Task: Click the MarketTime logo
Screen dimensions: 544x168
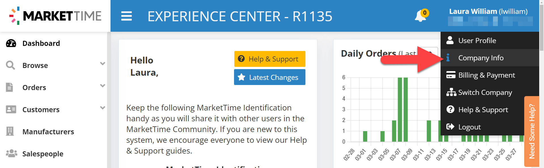Action: [55, 16]
